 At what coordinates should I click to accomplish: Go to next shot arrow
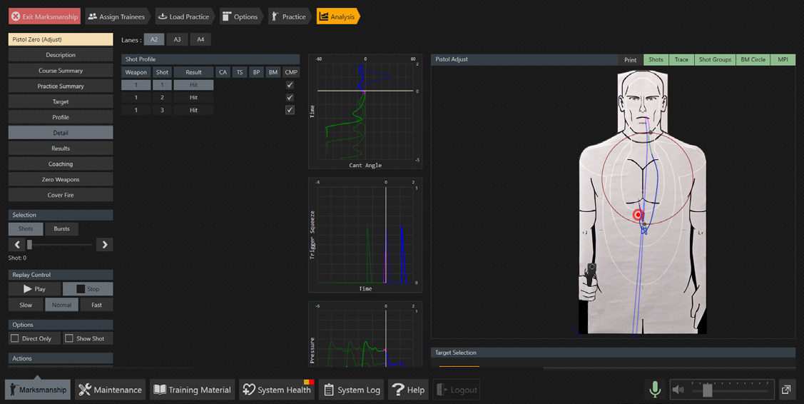[105, 245]
